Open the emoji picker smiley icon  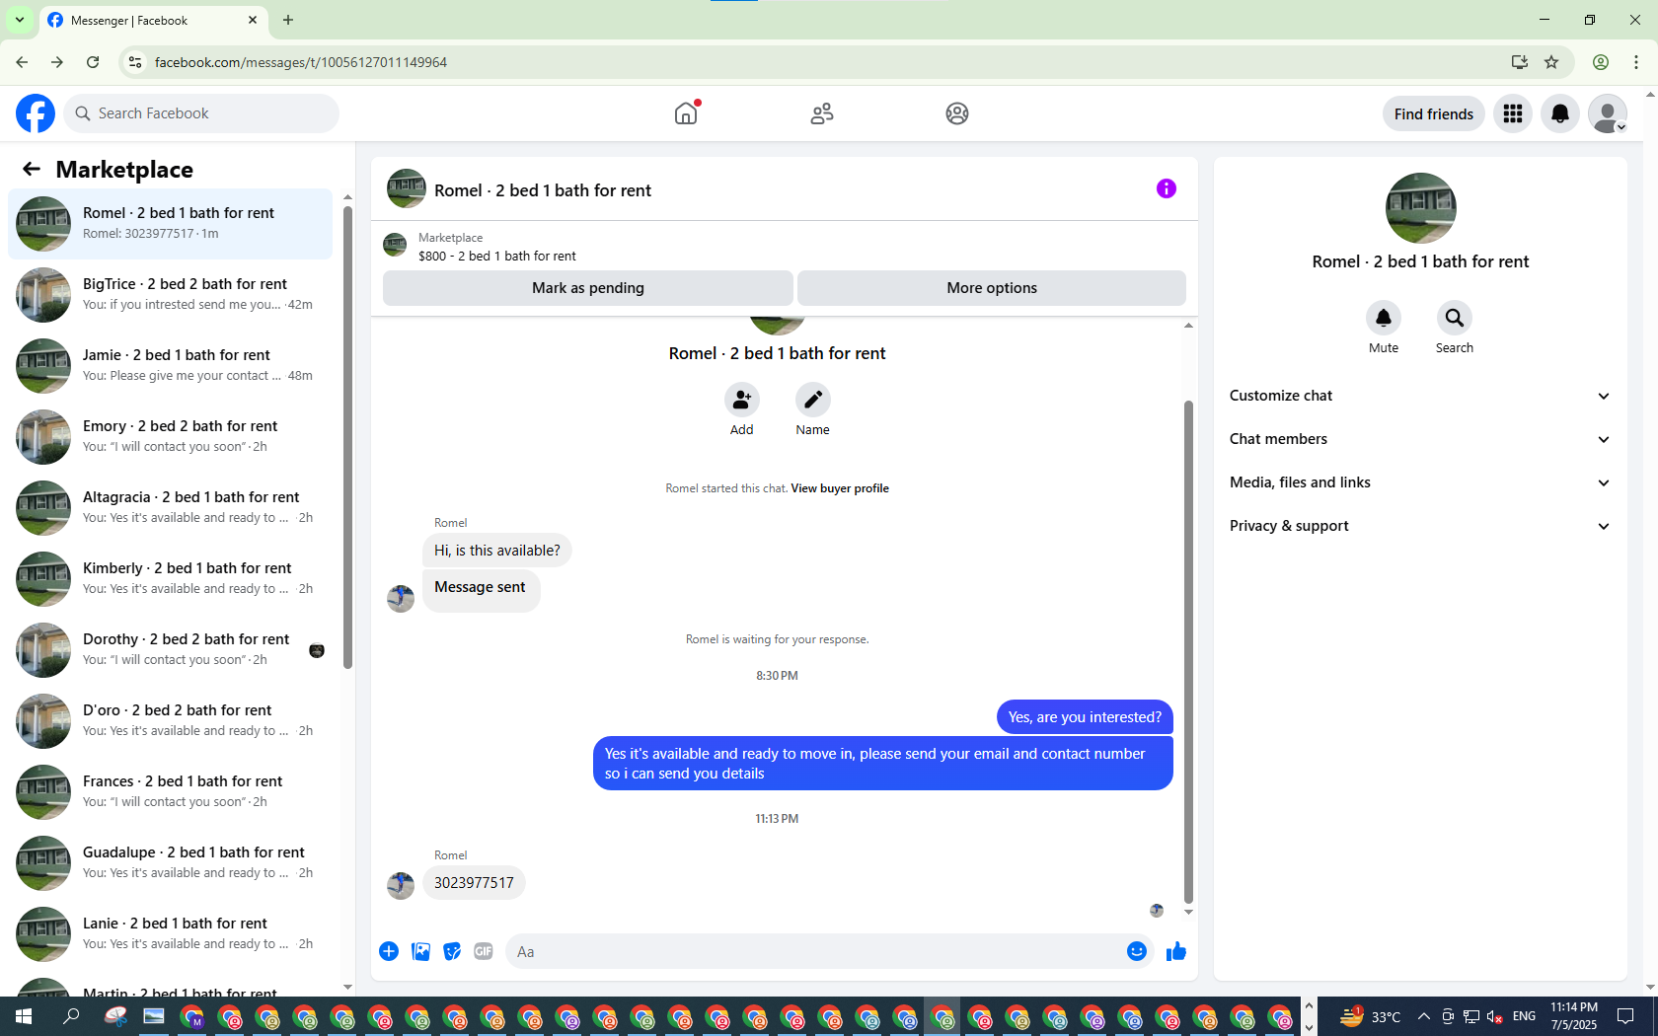(1137, 951)
